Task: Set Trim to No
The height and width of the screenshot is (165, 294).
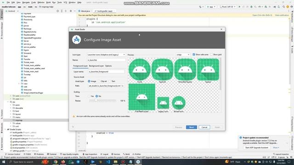Action: pyautogui.click(x=97, y=96)
